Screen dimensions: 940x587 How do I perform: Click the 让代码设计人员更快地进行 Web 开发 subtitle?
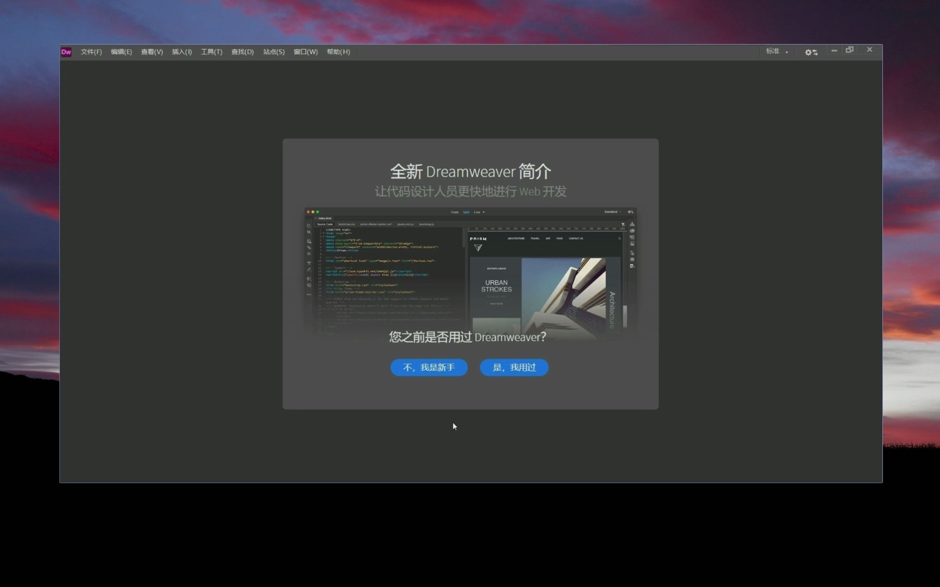pos(470,191)
